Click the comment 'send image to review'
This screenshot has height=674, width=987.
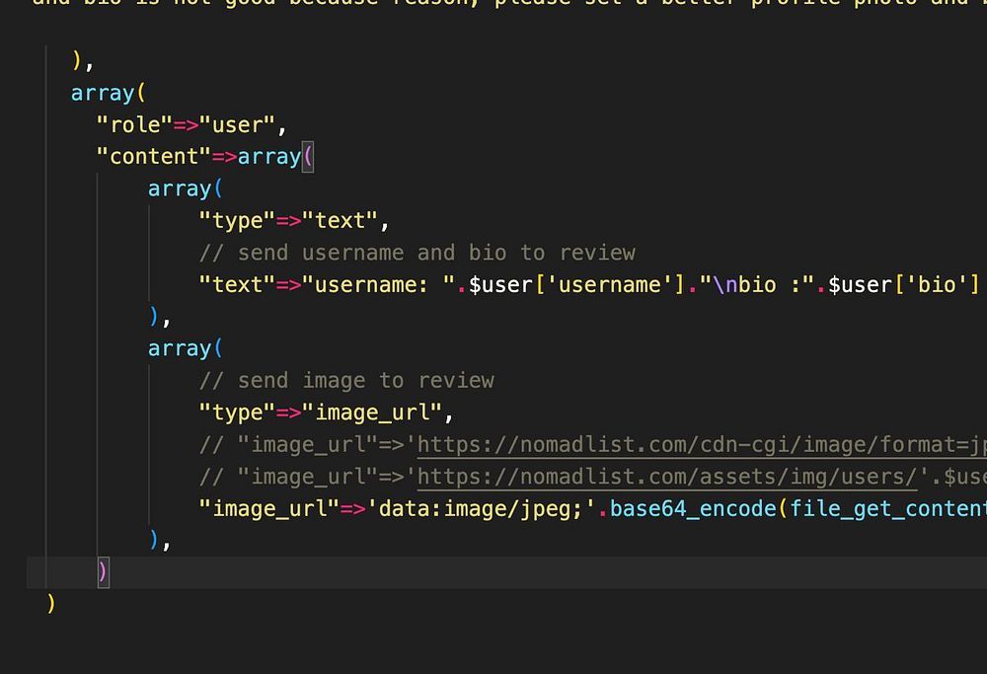(x=346, y=381)
